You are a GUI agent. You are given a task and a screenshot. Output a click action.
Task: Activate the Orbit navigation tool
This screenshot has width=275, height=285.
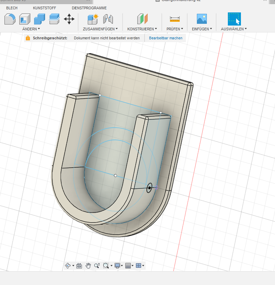(68, 266)
